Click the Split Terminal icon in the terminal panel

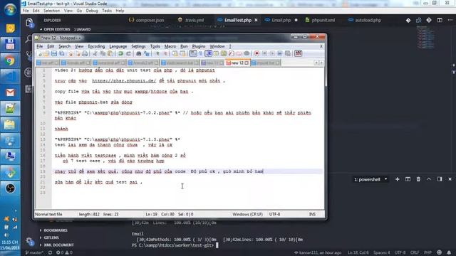click(408, 179)
